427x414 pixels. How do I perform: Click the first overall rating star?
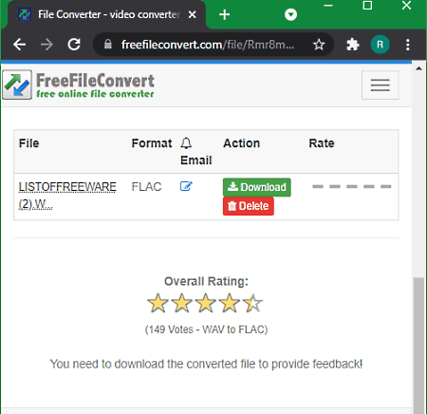[158, 303]
